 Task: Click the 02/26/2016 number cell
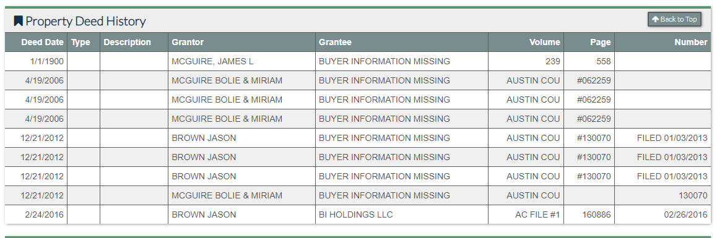(x=663, y=215)
